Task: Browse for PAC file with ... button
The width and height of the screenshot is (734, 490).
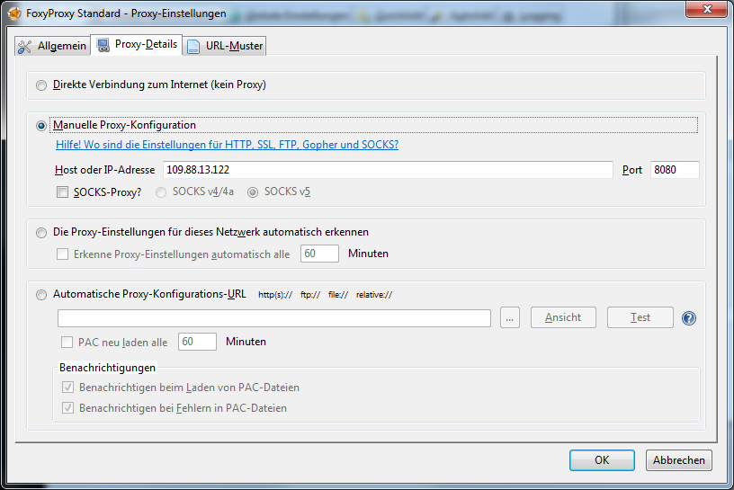Action: (x=510, y=317)
